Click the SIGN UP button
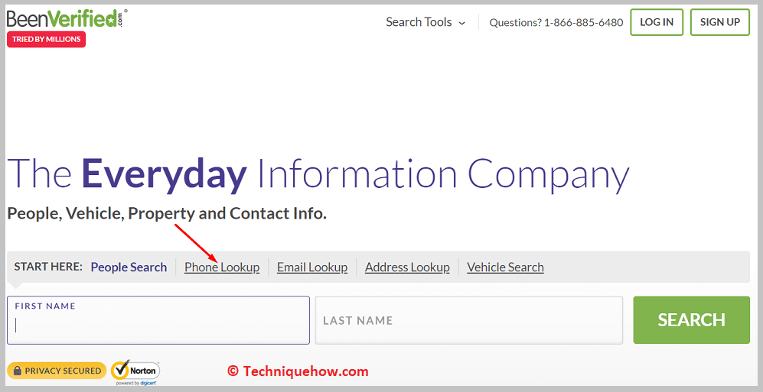 719,22
